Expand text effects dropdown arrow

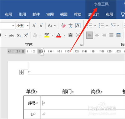pyautogui.click(x=40, y=35)
